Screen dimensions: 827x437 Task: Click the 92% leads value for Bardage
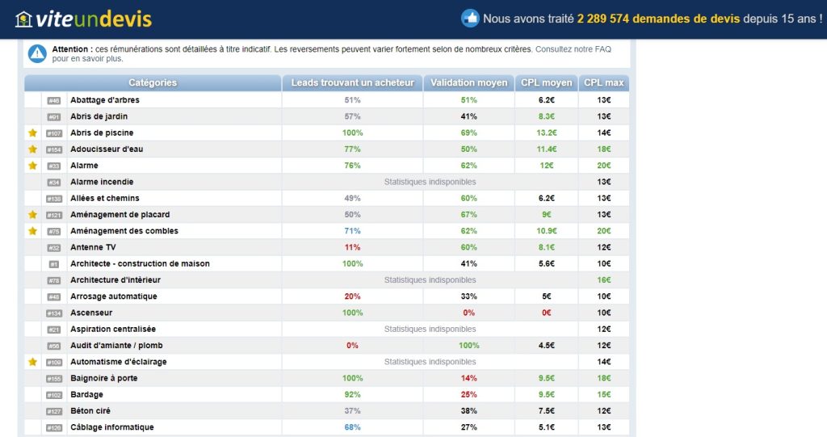tap(352, 394)
